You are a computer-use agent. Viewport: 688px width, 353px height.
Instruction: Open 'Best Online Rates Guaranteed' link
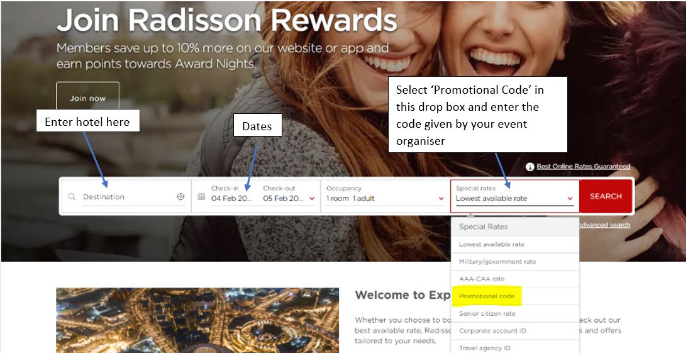(583, 166)
